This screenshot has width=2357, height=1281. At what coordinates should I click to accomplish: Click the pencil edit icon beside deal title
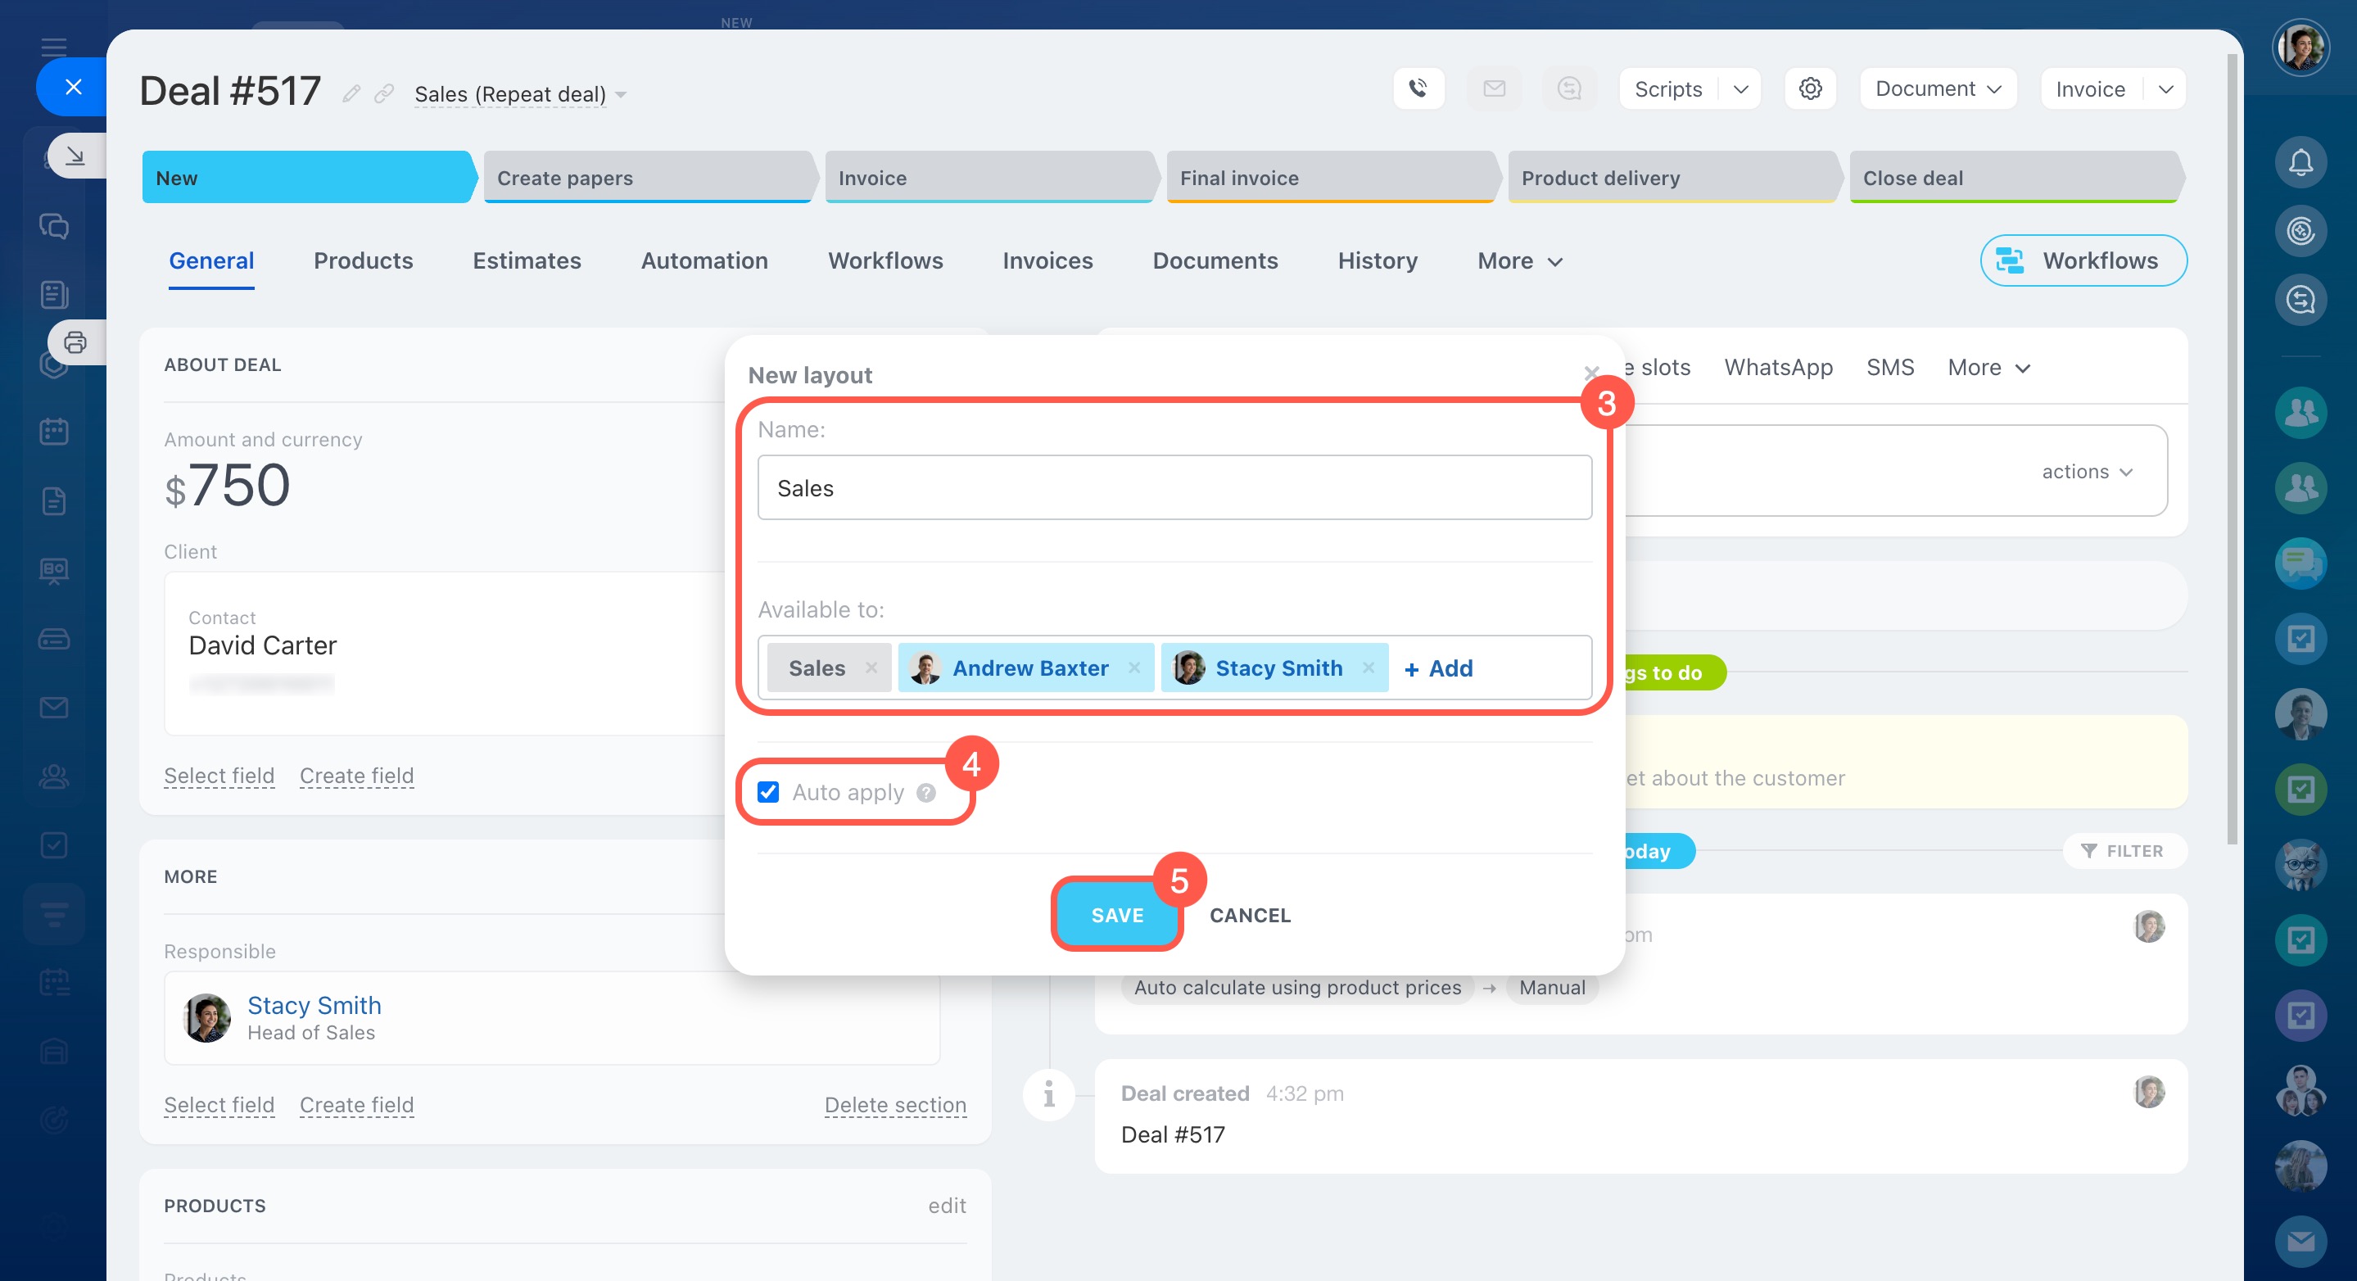click(x=351, y=93)
